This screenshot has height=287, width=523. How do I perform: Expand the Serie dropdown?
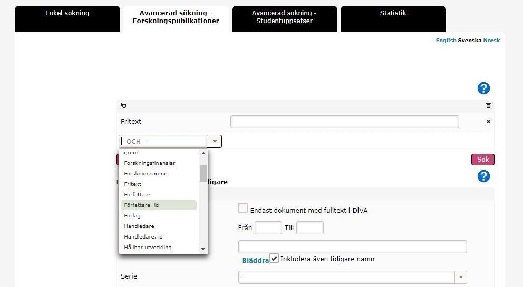pyautogui.click(x=461, y=277)
